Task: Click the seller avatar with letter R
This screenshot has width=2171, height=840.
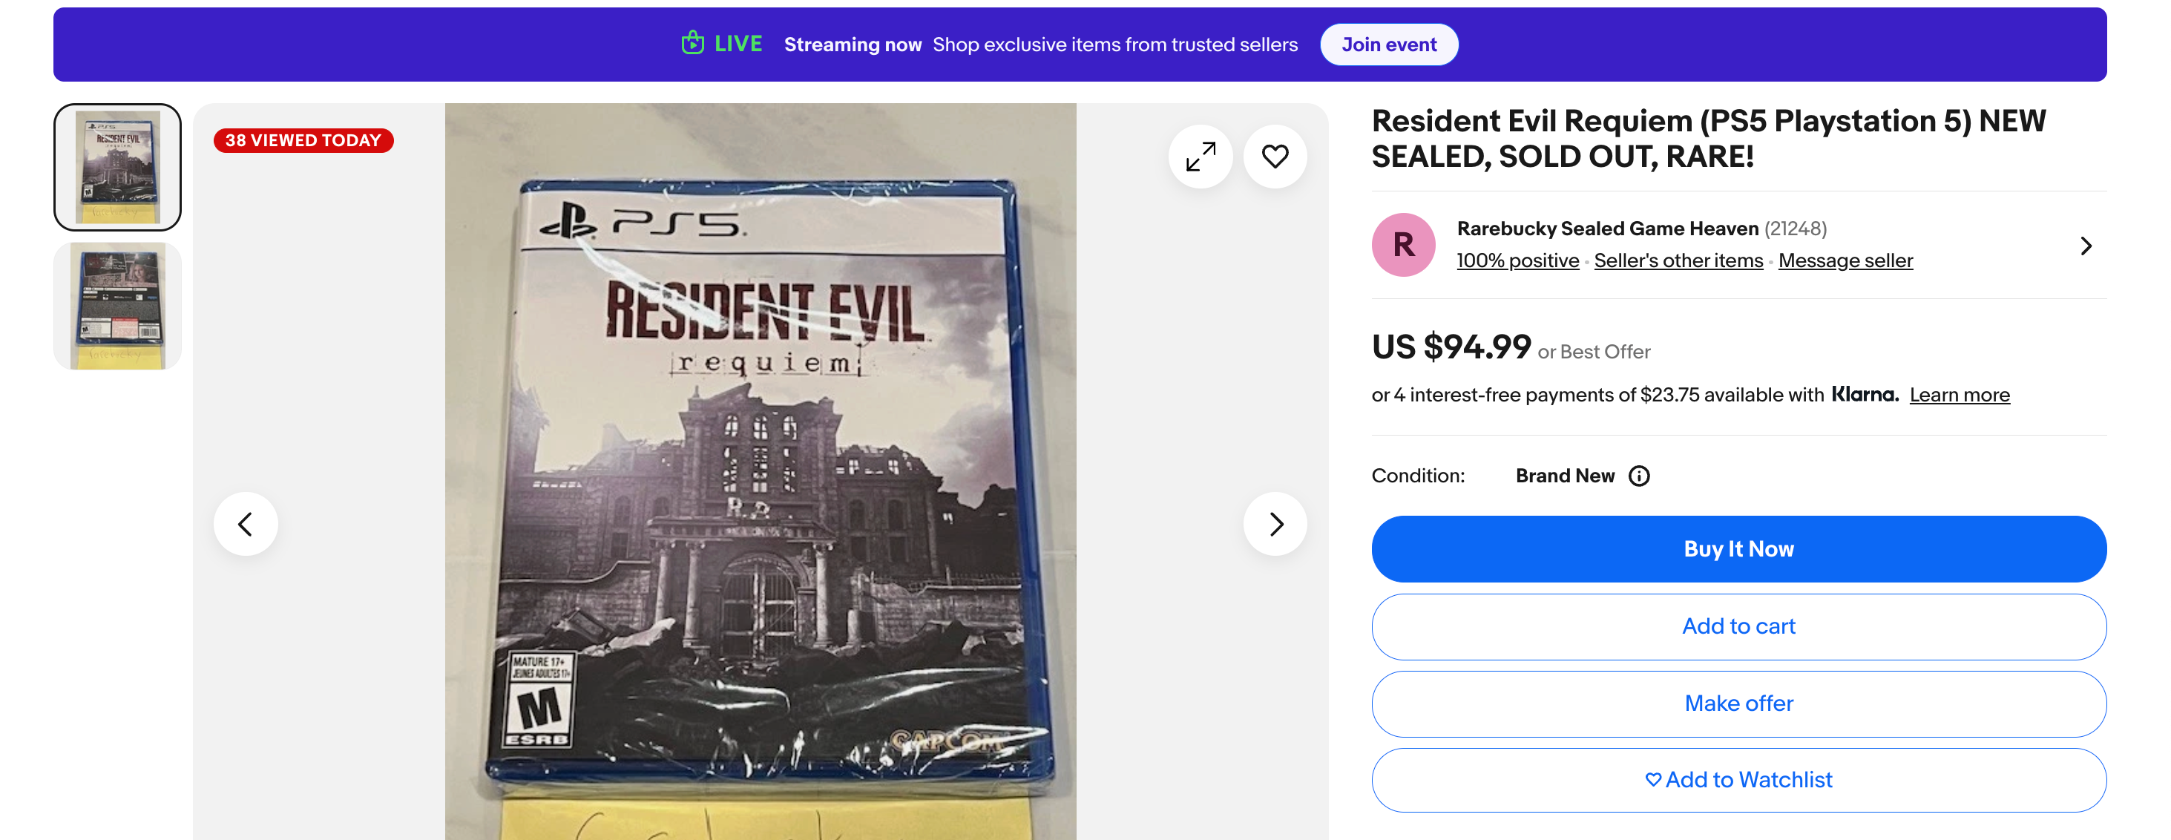Action: tap(1403, 245)
